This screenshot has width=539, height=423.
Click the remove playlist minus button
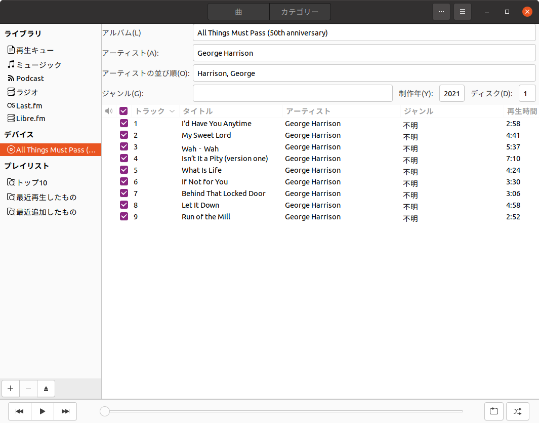coord(28,389)
